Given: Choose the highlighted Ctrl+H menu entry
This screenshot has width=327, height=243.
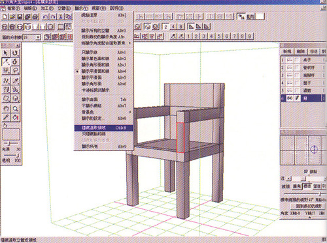Looking at the screenshot, I should coord(103,128).
